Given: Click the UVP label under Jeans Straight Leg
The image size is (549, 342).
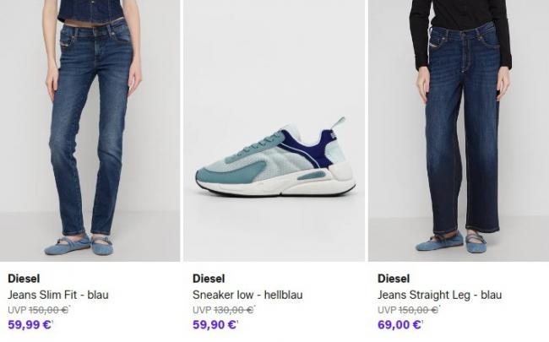Looking at the screenshot, I should click(386, 310).
